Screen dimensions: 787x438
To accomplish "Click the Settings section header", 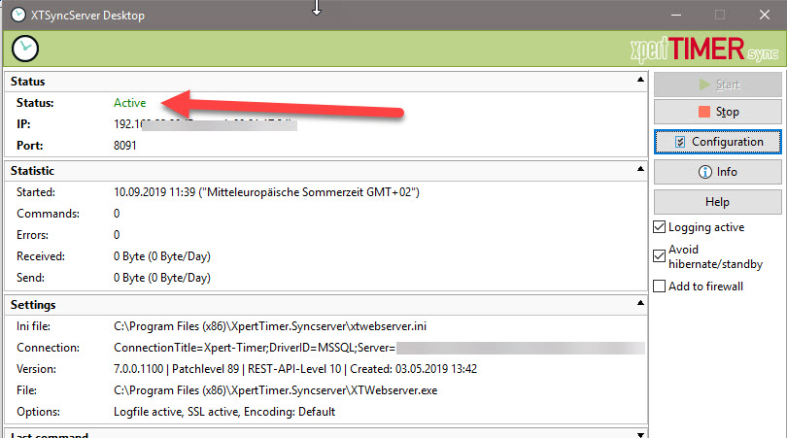I will (x=325, y=305).
